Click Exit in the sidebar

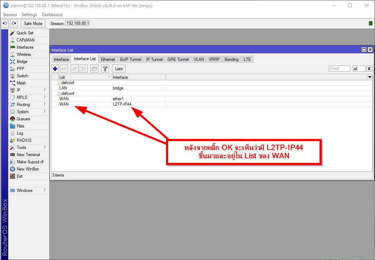pyautogui.click(x=29, y=176)
